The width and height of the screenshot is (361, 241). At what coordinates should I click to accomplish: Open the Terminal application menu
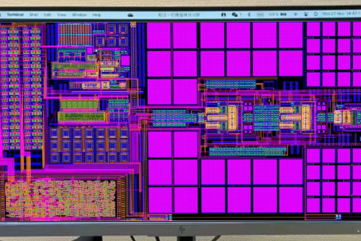(x=15, y=14)
